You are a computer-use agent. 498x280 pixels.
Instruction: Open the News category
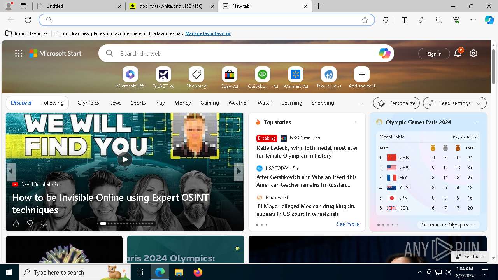(115, 103)
